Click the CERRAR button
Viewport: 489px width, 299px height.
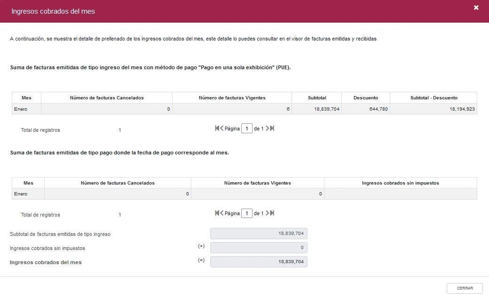pos(465,288)
